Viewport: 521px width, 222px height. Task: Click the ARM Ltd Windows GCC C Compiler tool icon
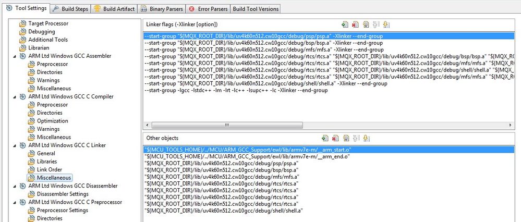coord(22,96)
